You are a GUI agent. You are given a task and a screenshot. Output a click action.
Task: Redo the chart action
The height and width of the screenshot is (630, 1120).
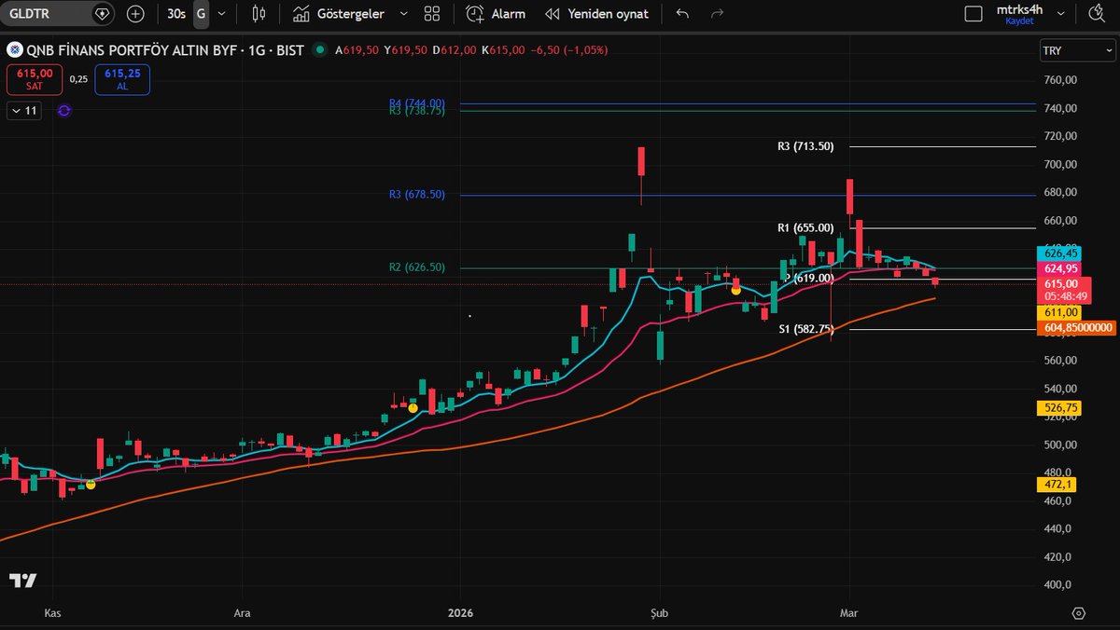point(717,14)
